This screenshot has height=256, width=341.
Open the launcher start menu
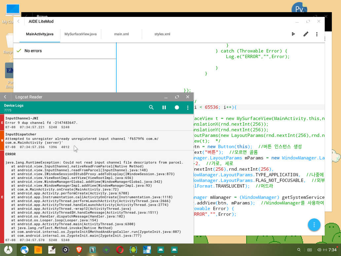click(x=8, y=250)
